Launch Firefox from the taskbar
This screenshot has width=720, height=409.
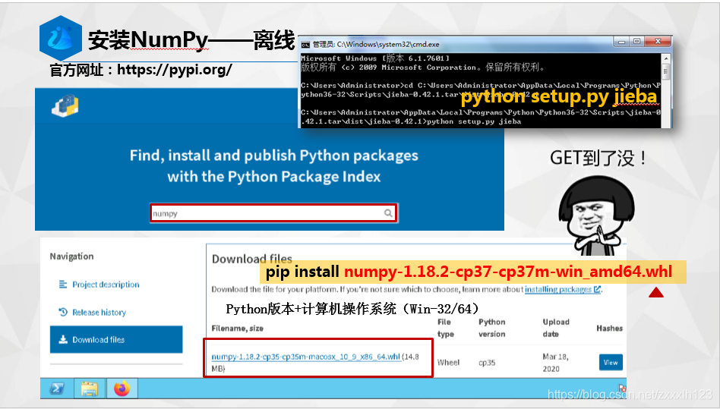(x=122, y=389)
